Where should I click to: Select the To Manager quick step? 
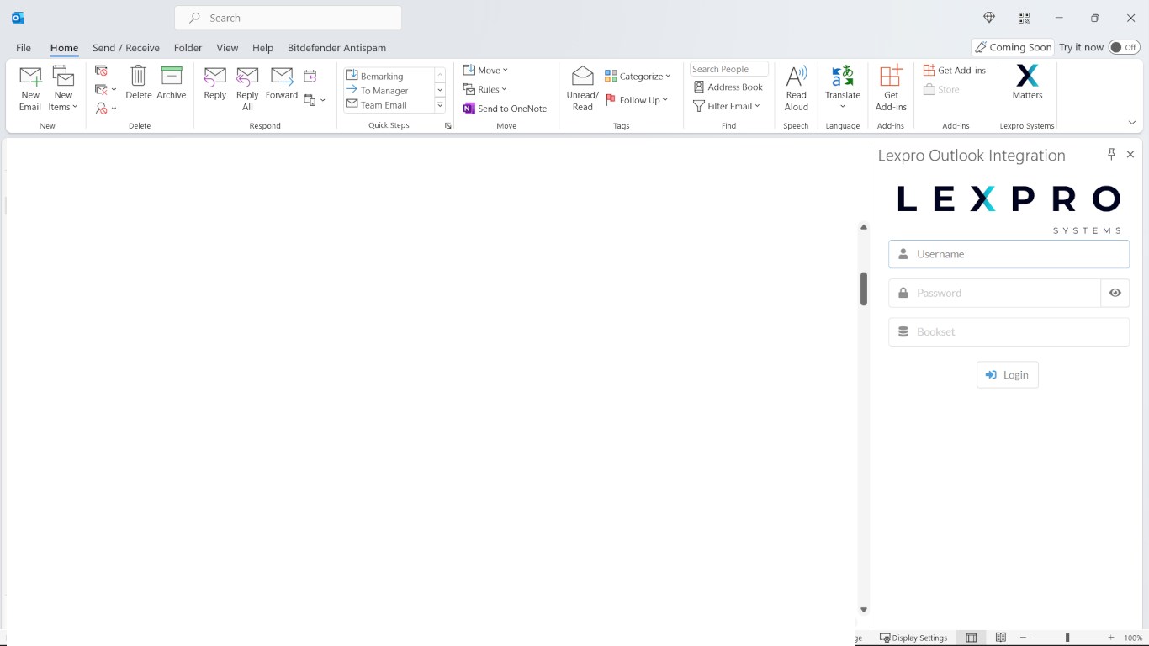[x=389, y=90]
